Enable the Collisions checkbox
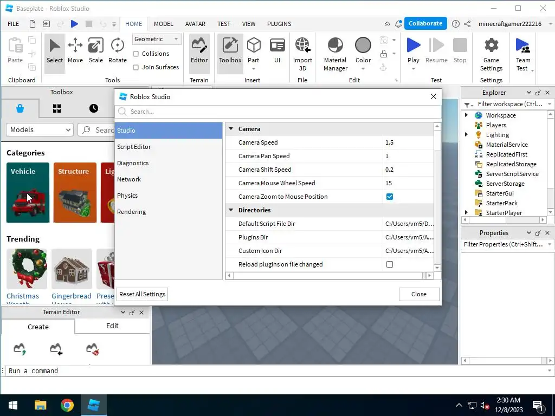Viewport: 555px width, 416px height. click(x=135, y=54)
